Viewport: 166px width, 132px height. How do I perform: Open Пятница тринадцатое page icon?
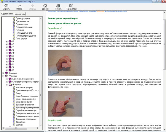(x=14, y=36)
